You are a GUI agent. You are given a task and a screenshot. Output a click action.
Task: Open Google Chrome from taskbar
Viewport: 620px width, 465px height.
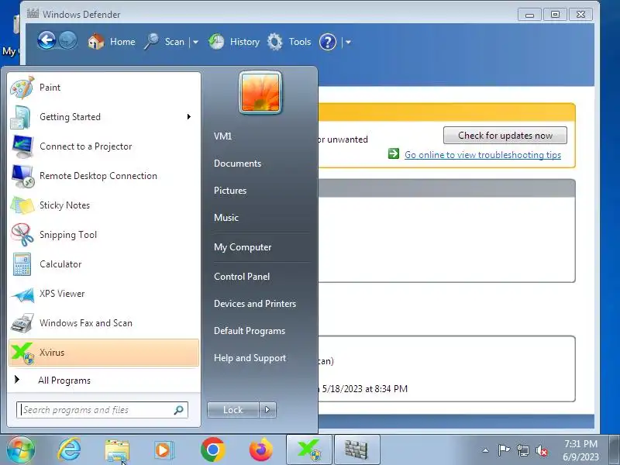tap(212, 449)
